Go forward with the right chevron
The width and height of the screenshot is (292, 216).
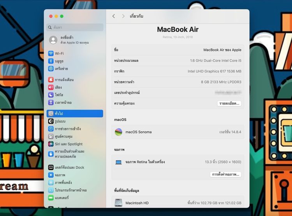point(123,16)
